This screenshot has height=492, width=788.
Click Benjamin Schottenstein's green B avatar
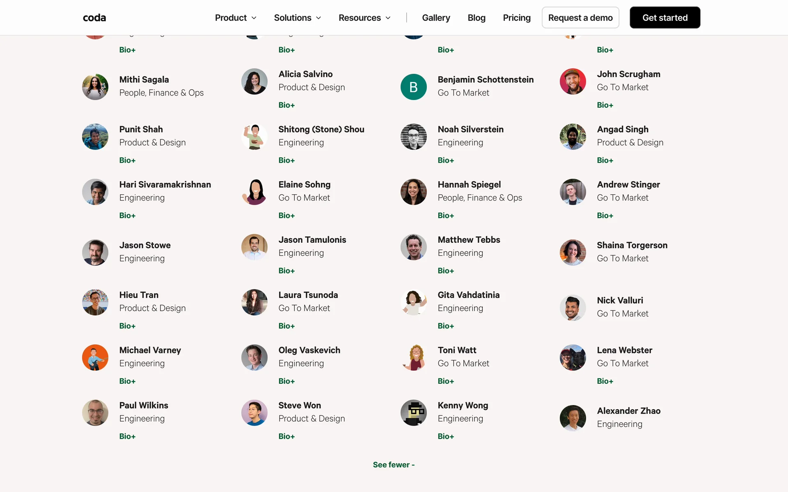(x=413, y=87)
